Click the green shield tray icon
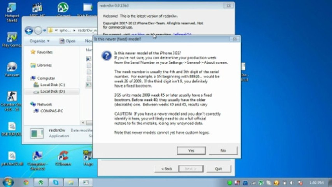Screen dimensions: 332x187 tap(229, 183)
